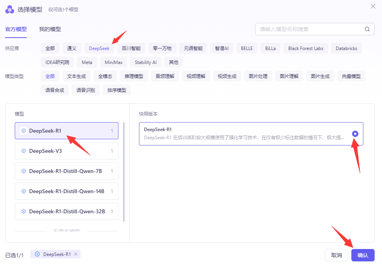Switch to the 官方模型 tab

coord(16,29)
